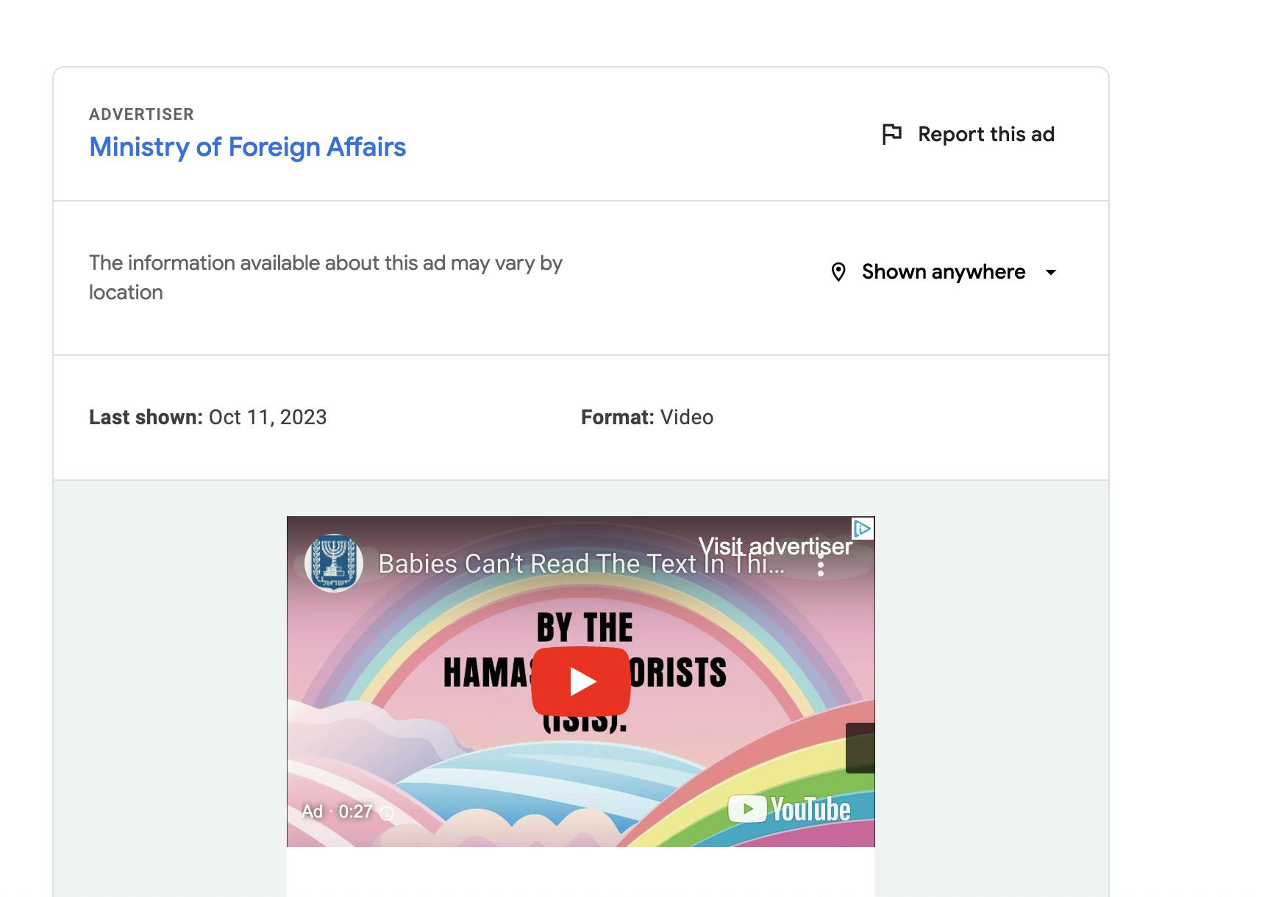Open the video's three-dot options menu
This screenshot has height=897, width=1262.
click(x=821, y=565)
